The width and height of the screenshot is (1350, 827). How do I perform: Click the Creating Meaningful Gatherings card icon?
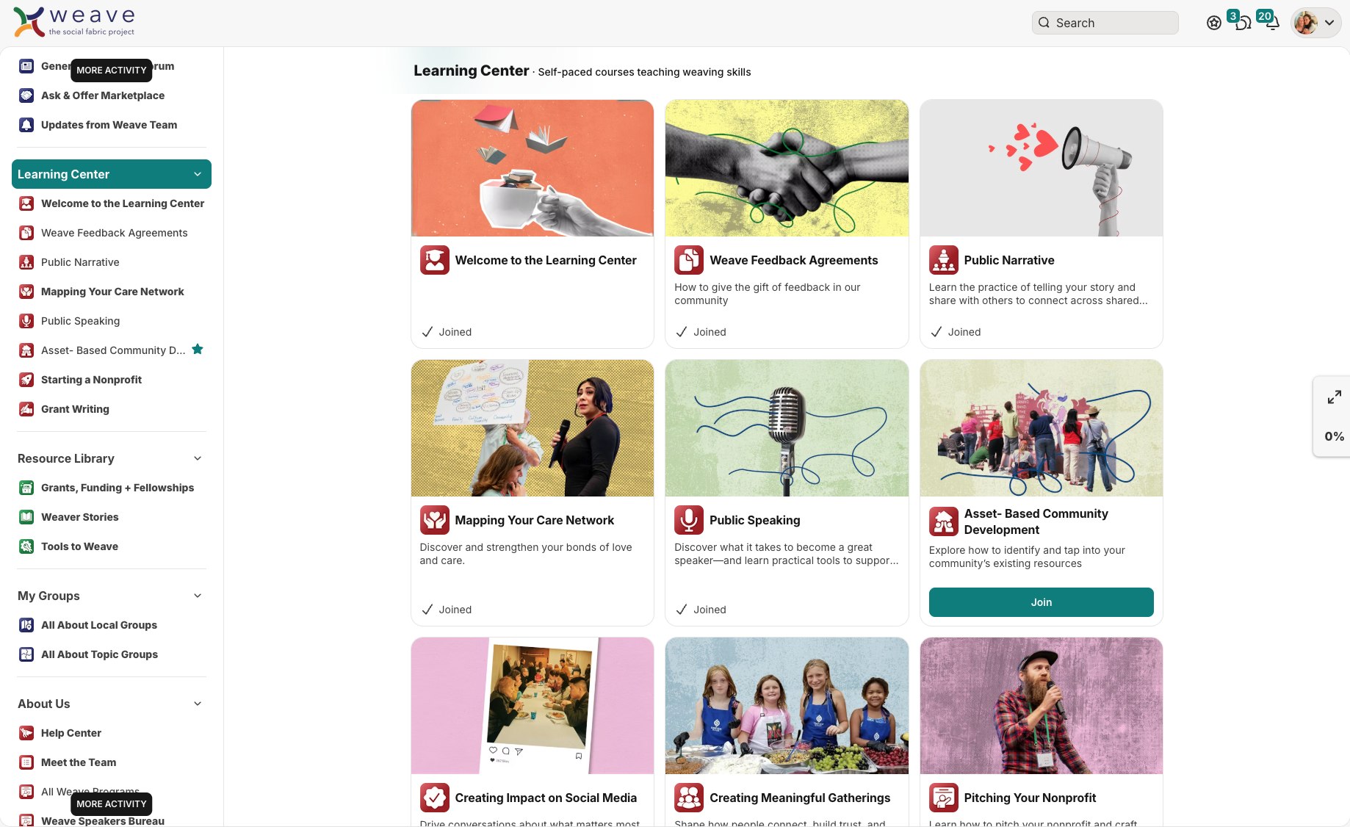coord(689,798)
